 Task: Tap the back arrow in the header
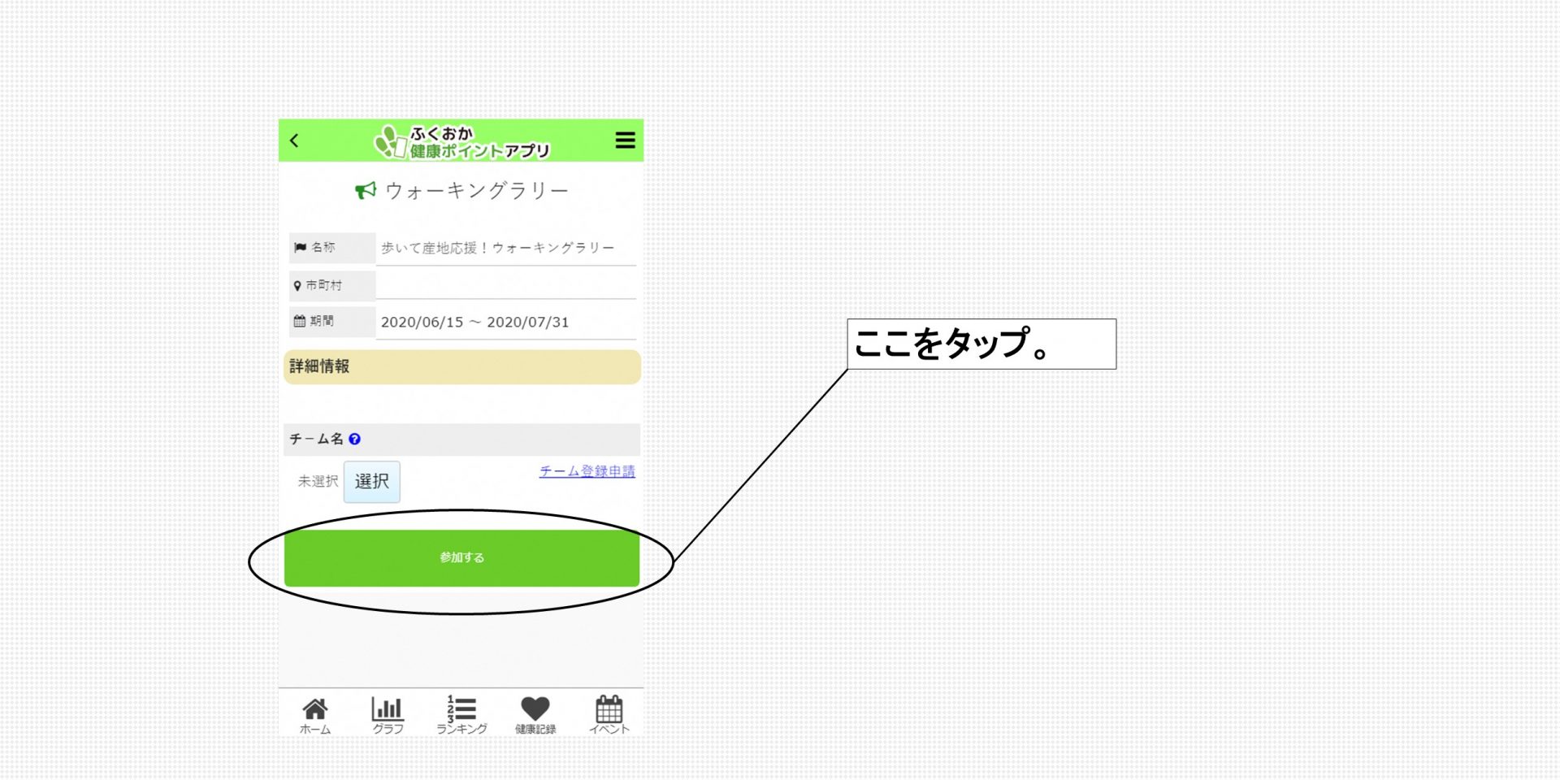(x=294, y=141)
